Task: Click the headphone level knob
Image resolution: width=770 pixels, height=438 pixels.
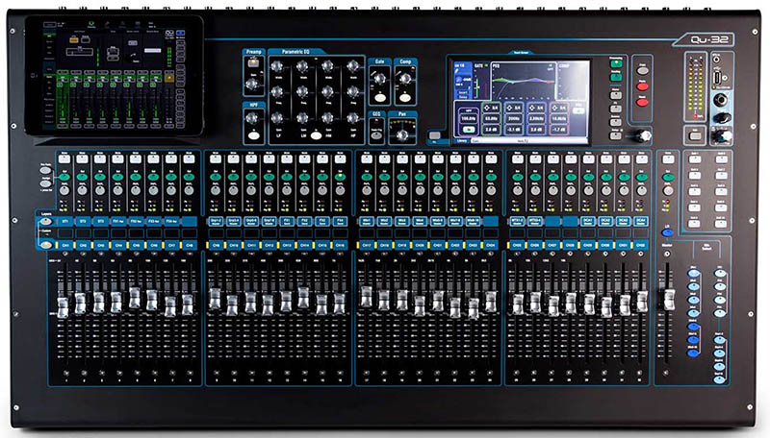Action: pos(723,118)
